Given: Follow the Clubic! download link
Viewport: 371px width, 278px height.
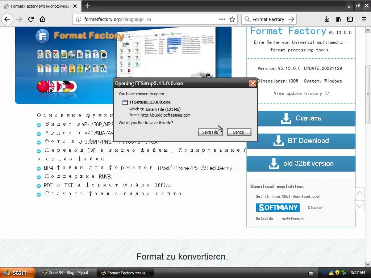Looking at the screenshot, I should 315,207.
